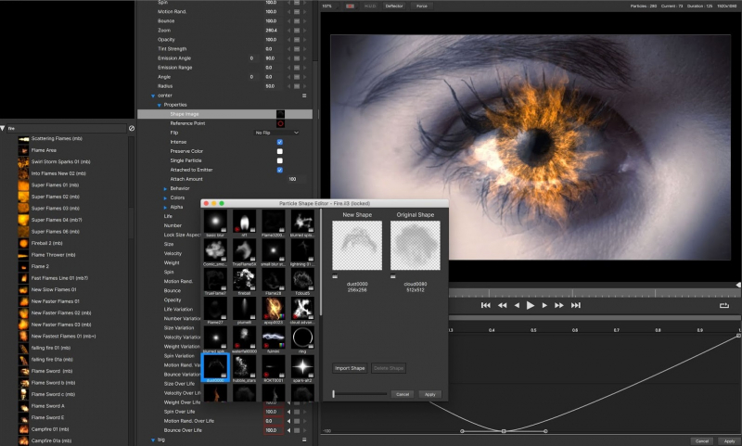This screenshot has height=446, width=742.
Task: Click the Deflector button in the toolbar
Action: [x=394, y=6]
